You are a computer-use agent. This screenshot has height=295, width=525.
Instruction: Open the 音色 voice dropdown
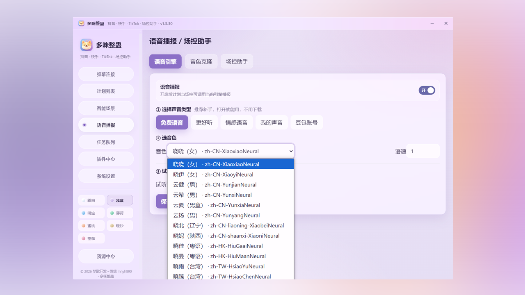[x=231, y=151]
